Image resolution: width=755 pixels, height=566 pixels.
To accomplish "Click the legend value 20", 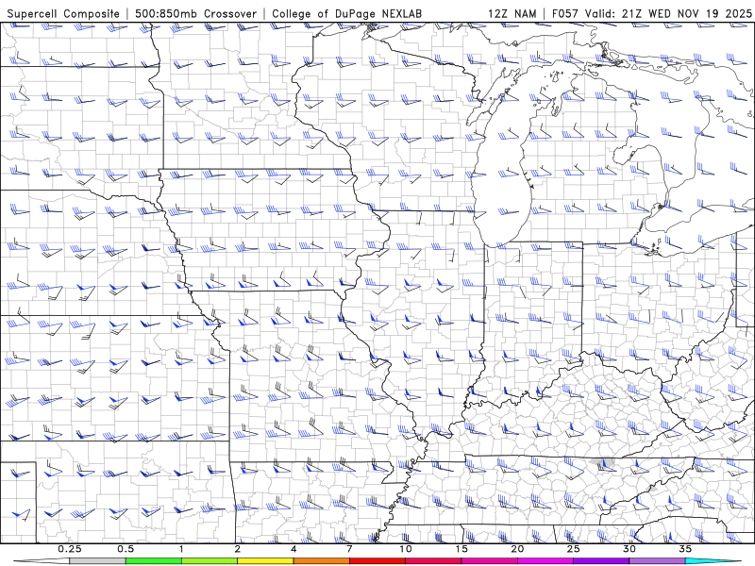I will pyautogui.click(x=517, y=549).
